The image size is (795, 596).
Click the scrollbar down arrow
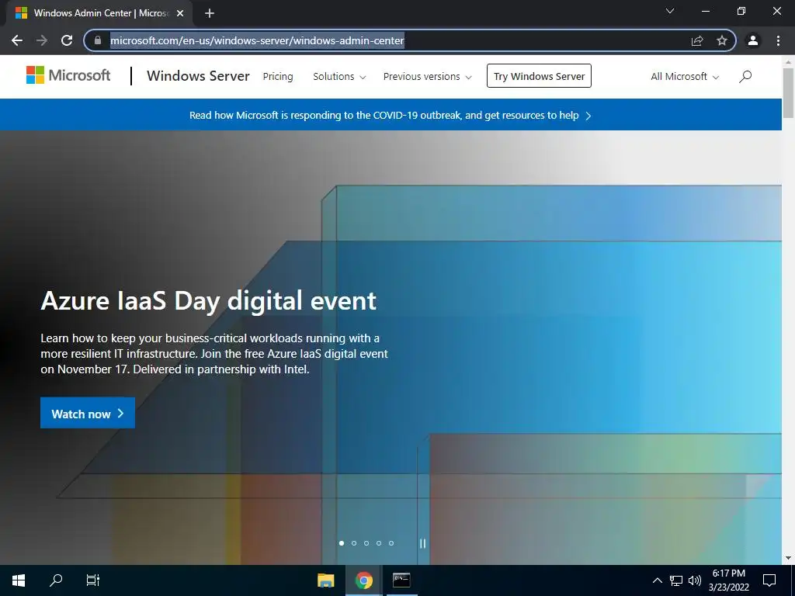[789, 558]
